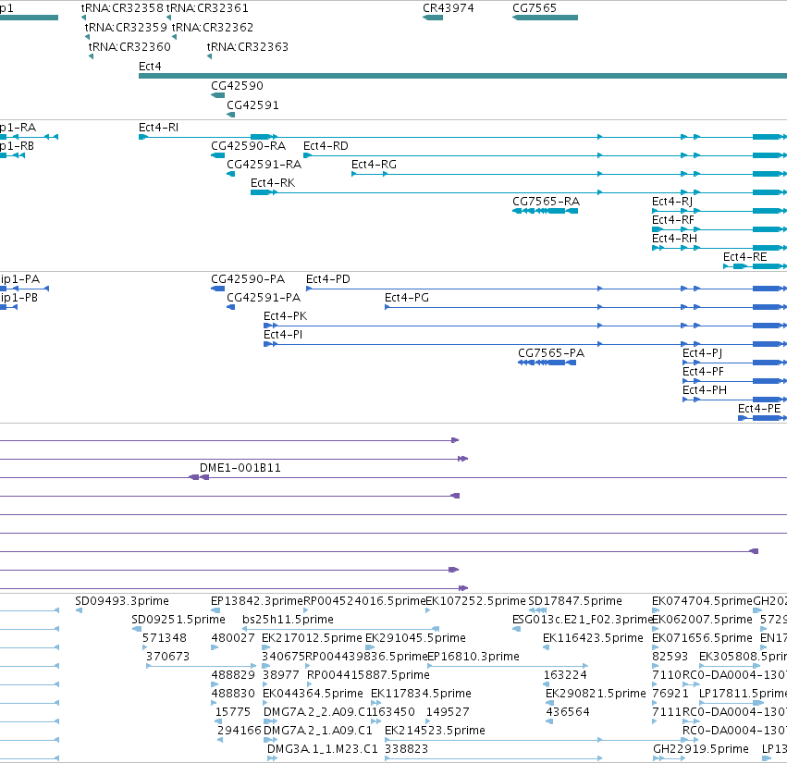Click the tRNA:CR32359 gene label
This screenshot has height=763, width=787.
click(126, 27)
